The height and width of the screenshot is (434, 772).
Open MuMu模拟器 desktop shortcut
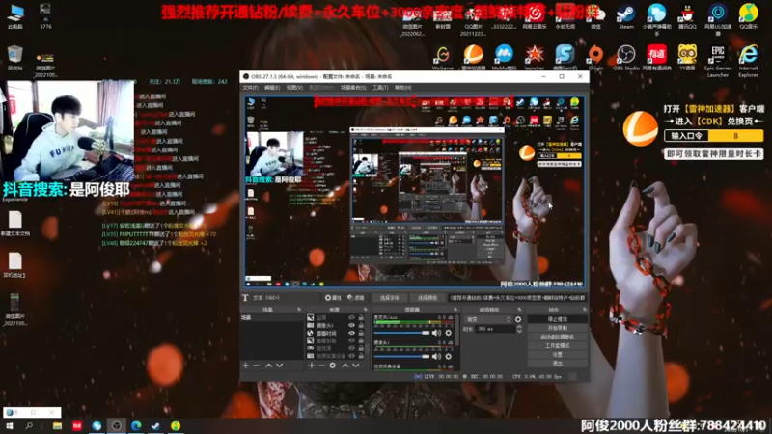[x=504, y=58]
